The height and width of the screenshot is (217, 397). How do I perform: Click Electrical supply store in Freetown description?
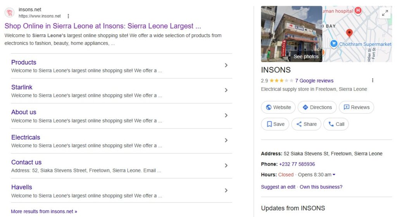coord(314,89)
